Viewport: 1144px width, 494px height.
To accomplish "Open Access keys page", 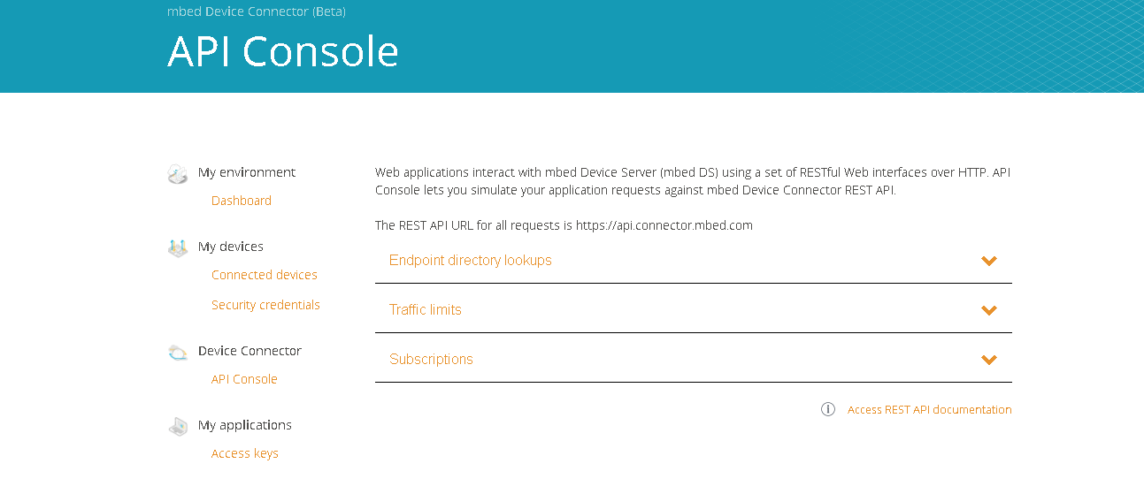I will (x=245, y=453).
